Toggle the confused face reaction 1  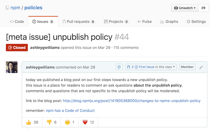(69, 122)
